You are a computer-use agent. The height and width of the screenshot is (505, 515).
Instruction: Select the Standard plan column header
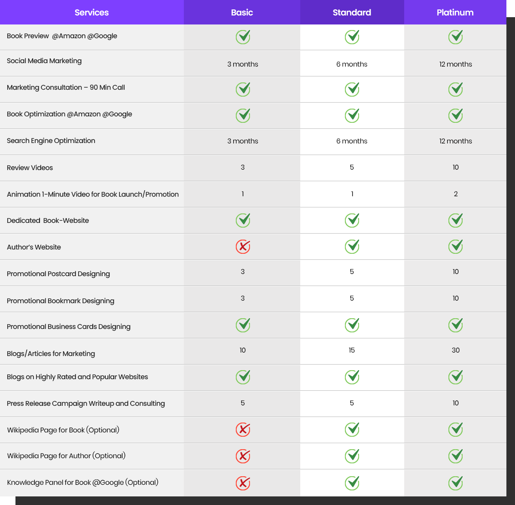click(x=352, y=12)
